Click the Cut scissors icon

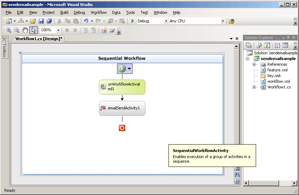pos(59,21)
